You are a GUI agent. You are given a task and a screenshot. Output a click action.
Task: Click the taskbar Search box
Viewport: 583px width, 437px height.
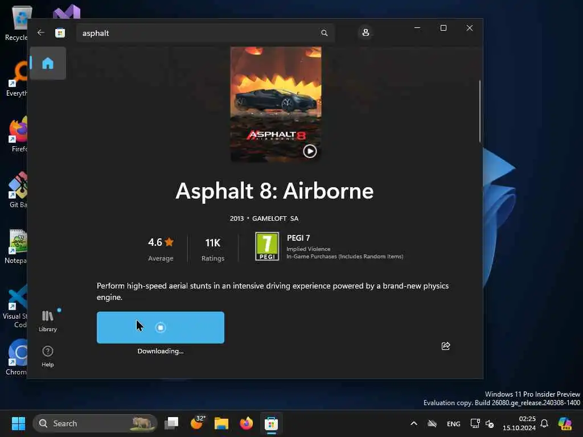(95, 423)
